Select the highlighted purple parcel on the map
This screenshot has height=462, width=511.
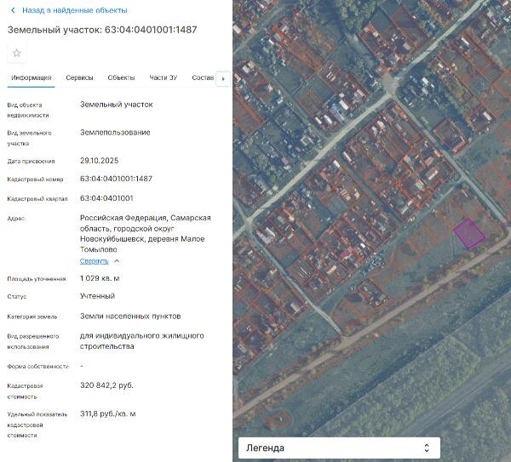click(469, 233)
